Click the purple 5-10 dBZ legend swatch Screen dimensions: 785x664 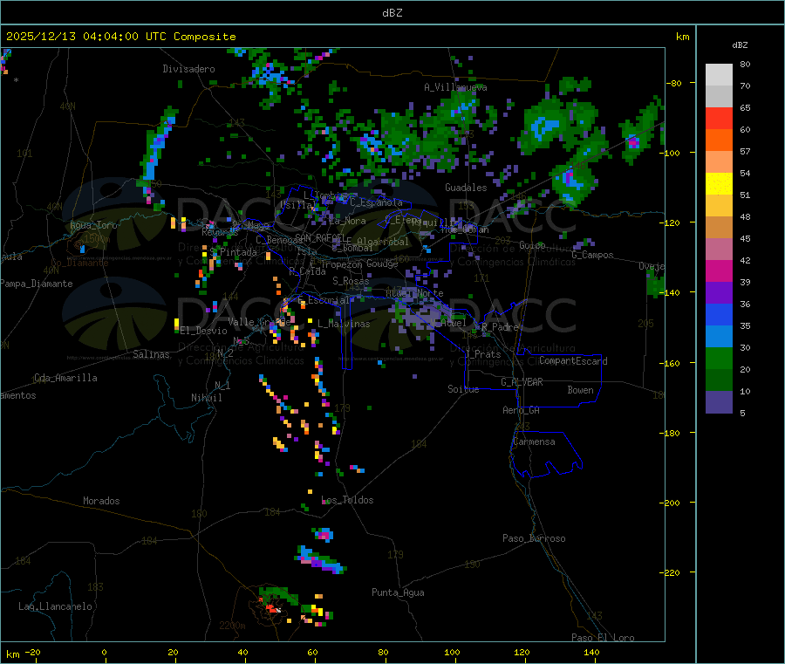(719, 401)
